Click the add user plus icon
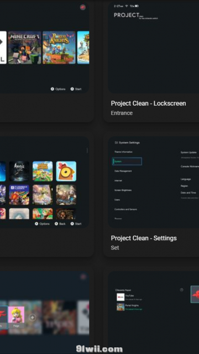 coord(32,317)
